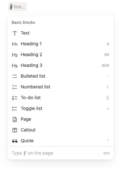
Task: Click the Quote marks icon
Action: pyautogui.click(x=15, y=141)
